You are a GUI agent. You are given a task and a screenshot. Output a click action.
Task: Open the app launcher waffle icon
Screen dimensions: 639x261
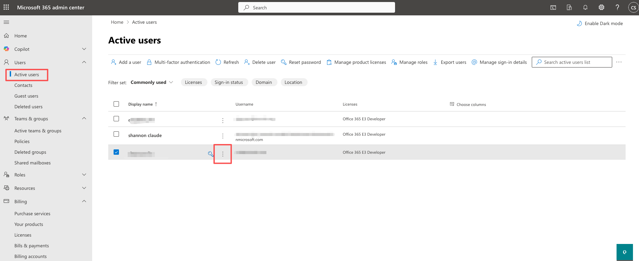pos(6,7)
